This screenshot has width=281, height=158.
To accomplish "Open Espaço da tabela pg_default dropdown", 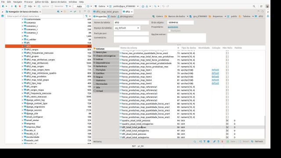I will tap(127, 28).
